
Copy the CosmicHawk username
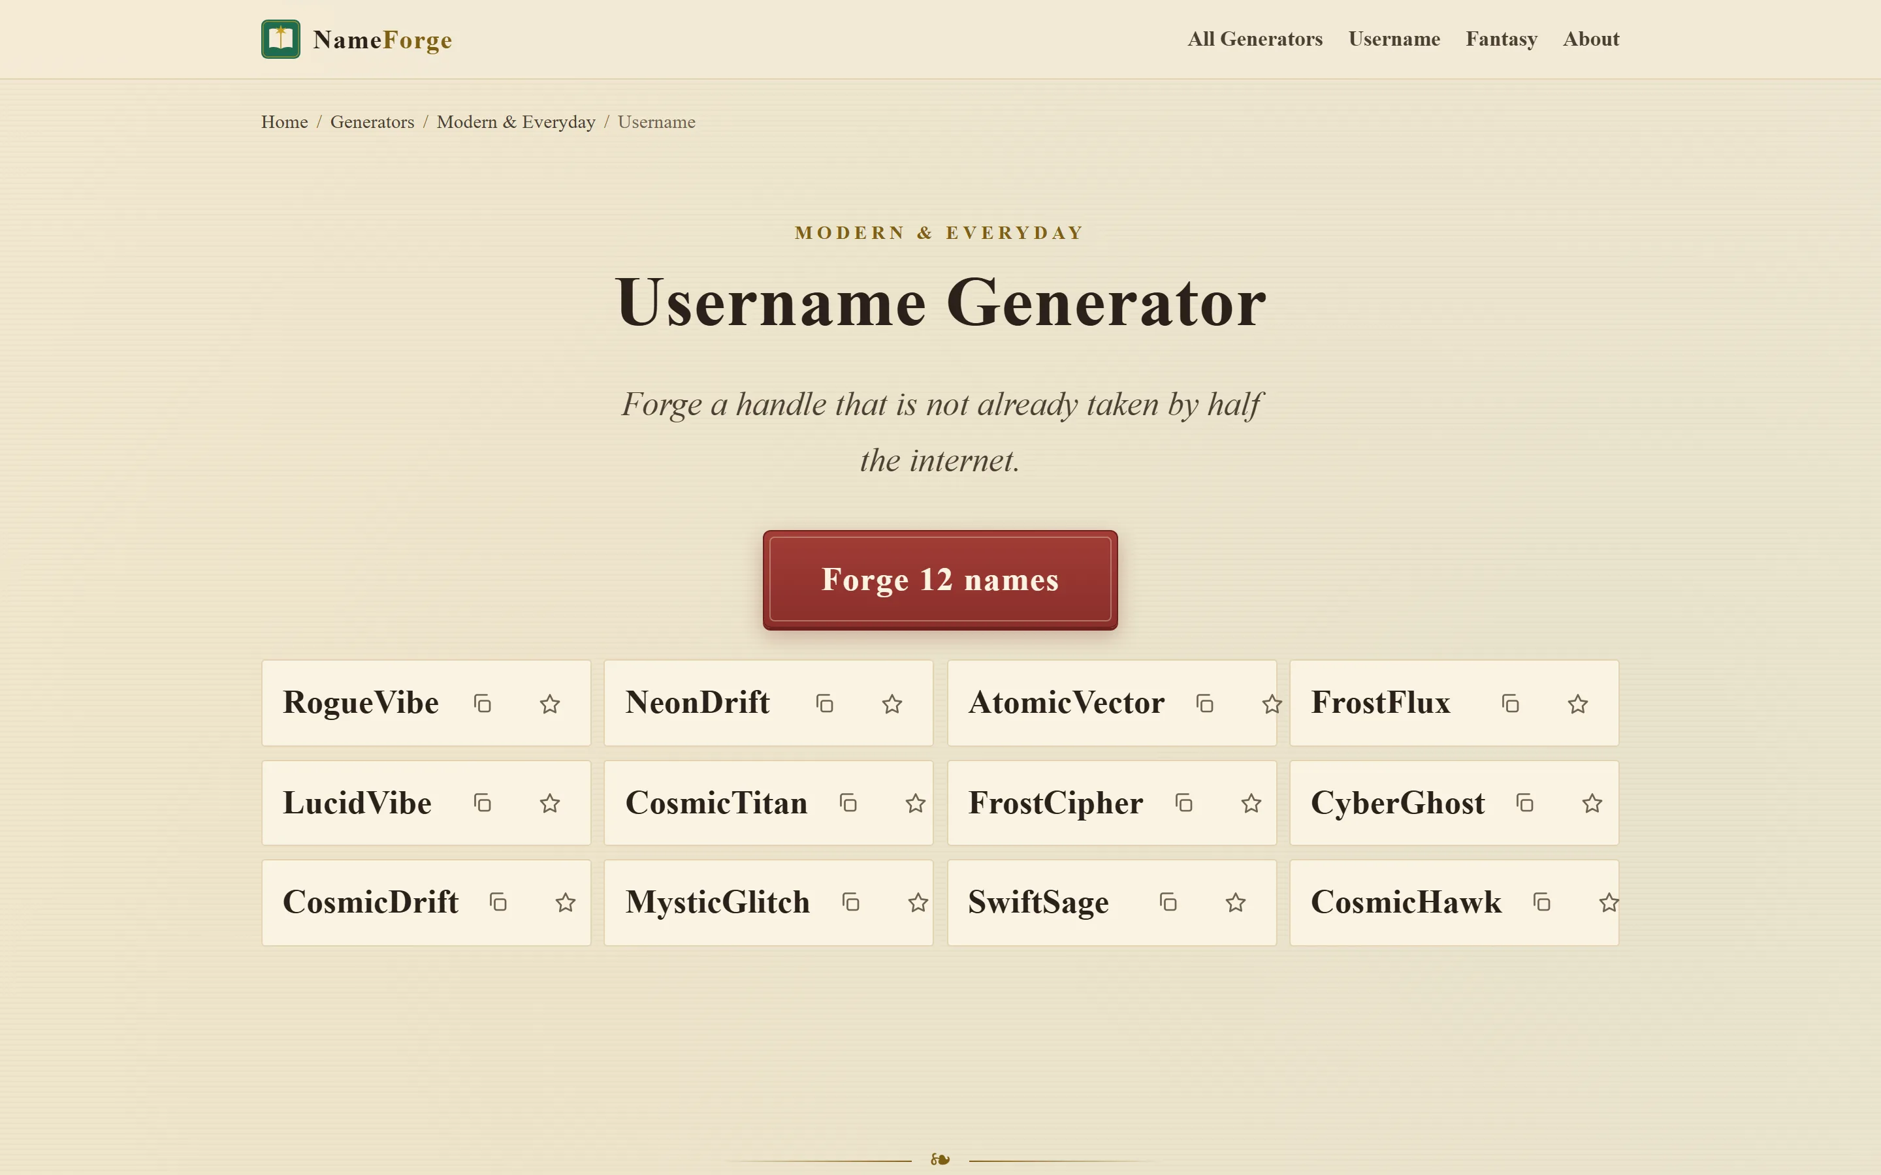coord(1542,902)
